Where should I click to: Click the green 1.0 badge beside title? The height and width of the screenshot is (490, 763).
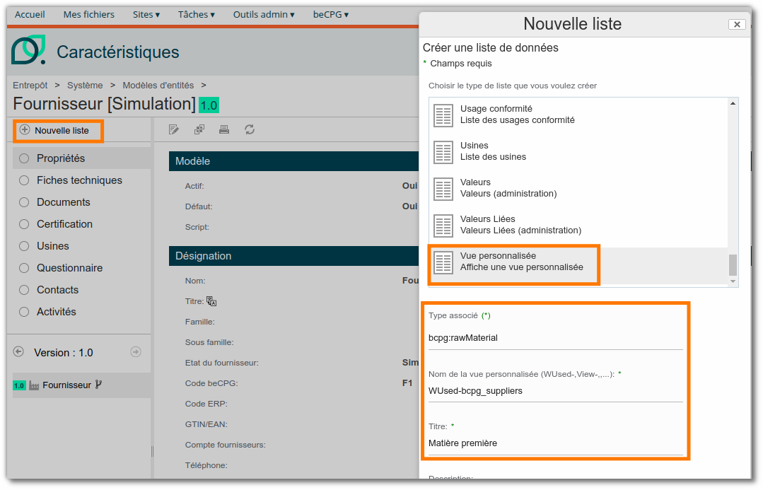tap(209, 105)
